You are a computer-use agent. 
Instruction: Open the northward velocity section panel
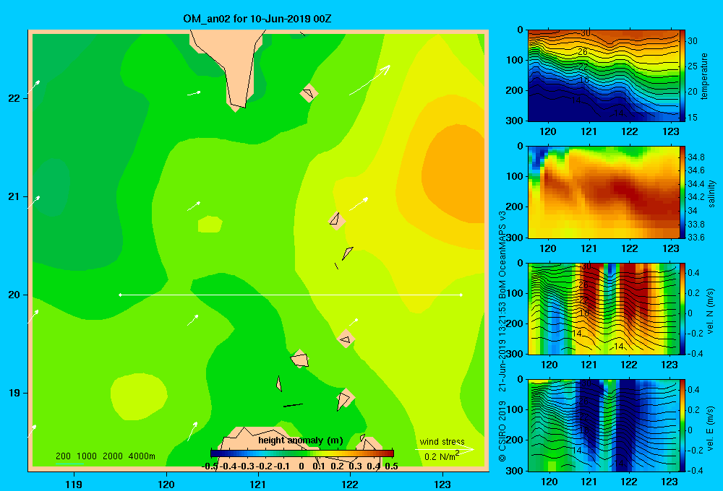pos(603,308)
